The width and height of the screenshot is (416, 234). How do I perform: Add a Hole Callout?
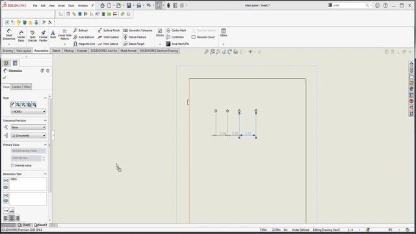[x=108, y=44]
